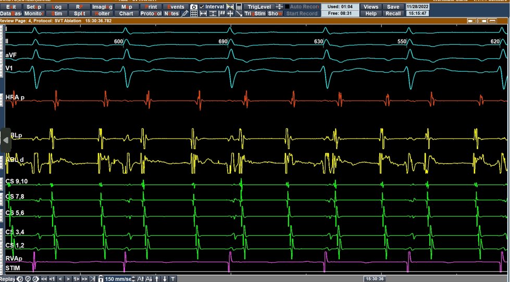The height and width of the screenshot is (282, 510).
Task: Open the Setup menu
Action: tap(34, 7)
